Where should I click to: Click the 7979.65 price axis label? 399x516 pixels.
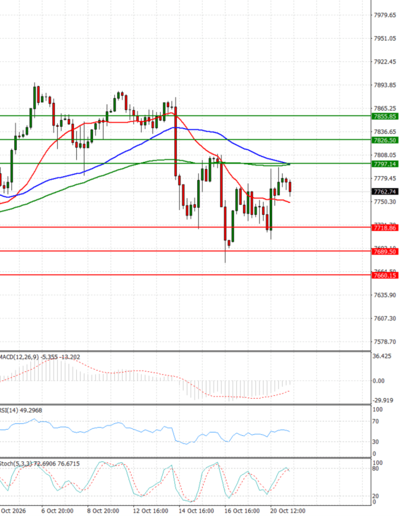coord(385,15)
